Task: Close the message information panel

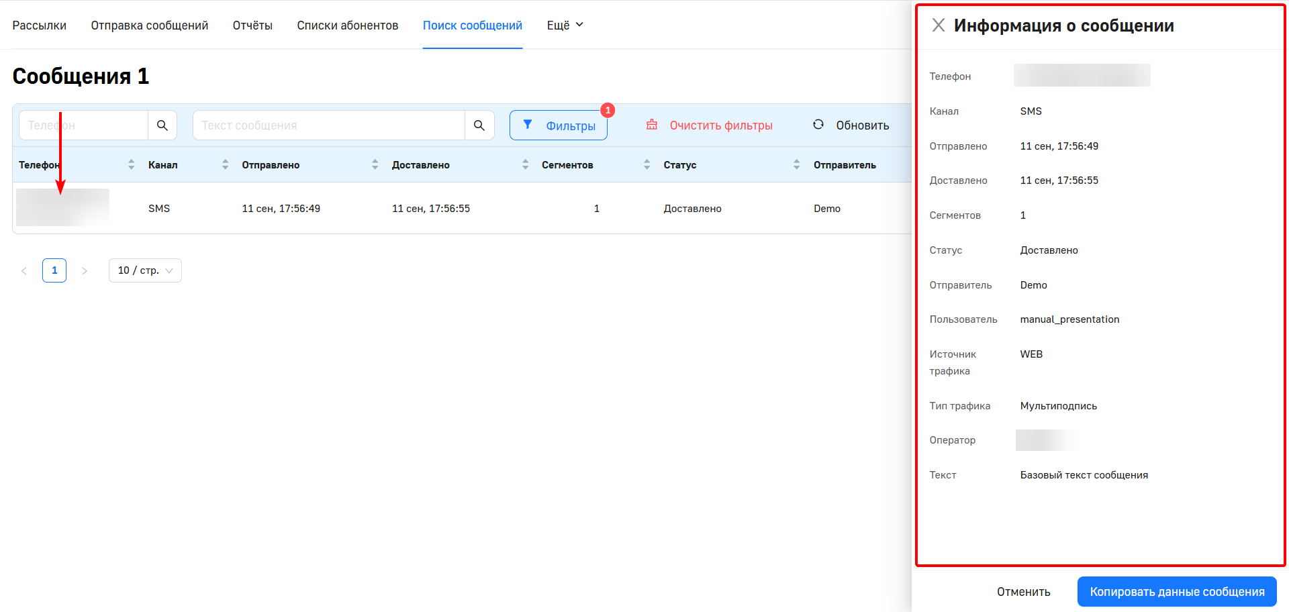Action: tap(939, 25)
